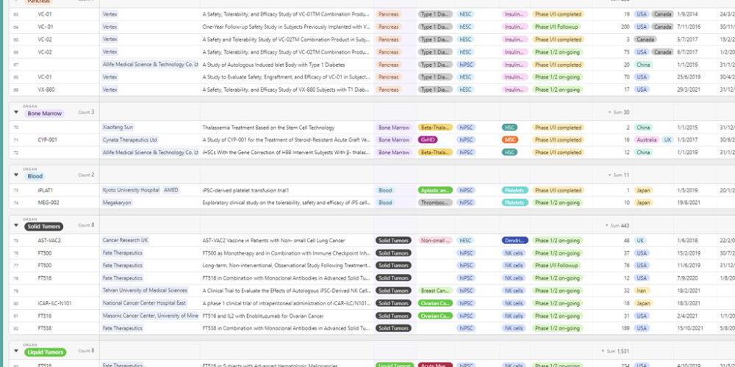Click the Thromboc... indication tag
This screenshot has width=735, height=367.
coord(435,203)
